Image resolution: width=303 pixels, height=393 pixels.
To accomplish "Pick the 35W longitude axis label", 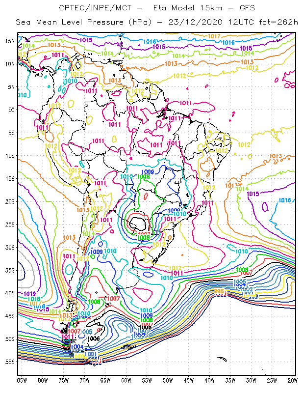I will pos(230,380).
